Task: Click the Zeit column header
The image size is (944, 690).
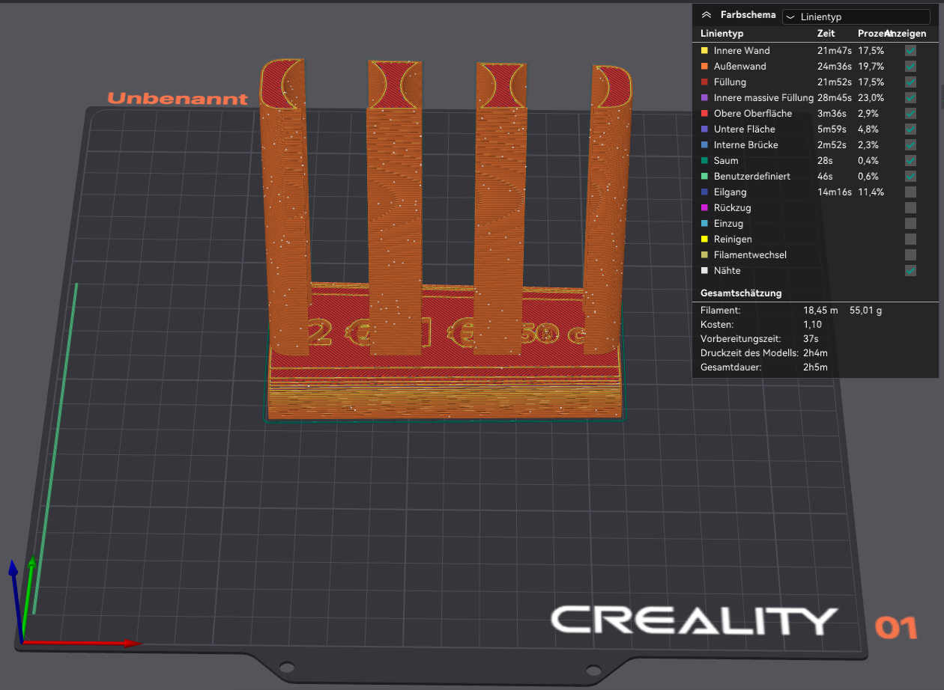Action: 826,34
